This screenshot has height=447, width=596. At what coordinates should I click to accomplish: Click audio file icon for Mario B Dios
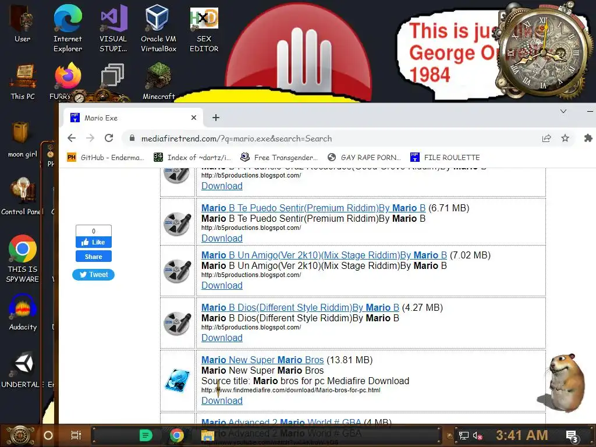(x=177, y=324)
